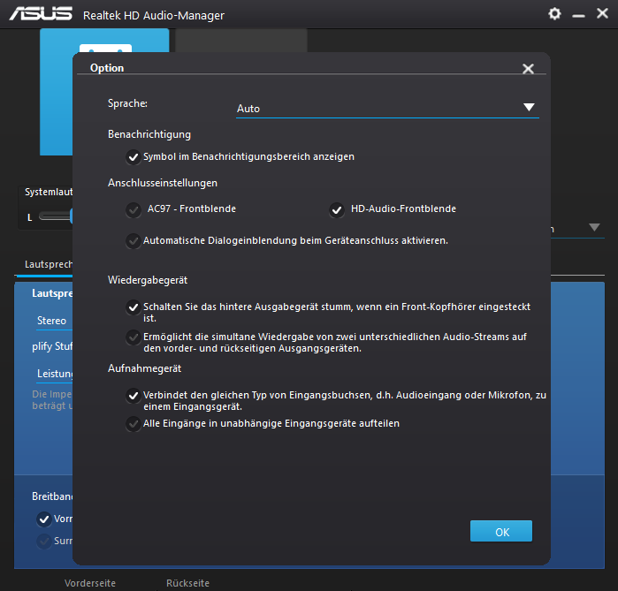The image size is (618, 591).
Task: Toggle the Vorn checkbox under Breitband
Action: point(43,519)
